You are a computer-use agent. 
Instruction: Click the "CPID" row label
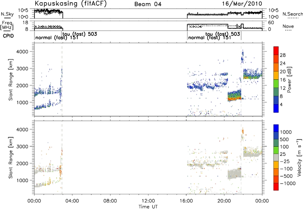coord(8,36)
